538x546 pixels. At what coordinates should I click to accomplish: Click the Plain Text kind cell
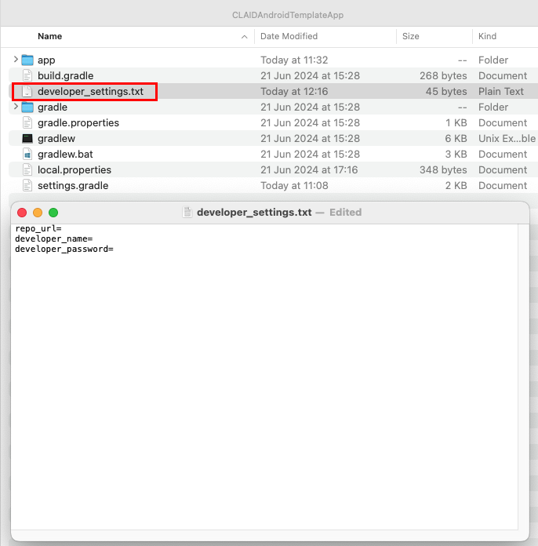(500, 91)
